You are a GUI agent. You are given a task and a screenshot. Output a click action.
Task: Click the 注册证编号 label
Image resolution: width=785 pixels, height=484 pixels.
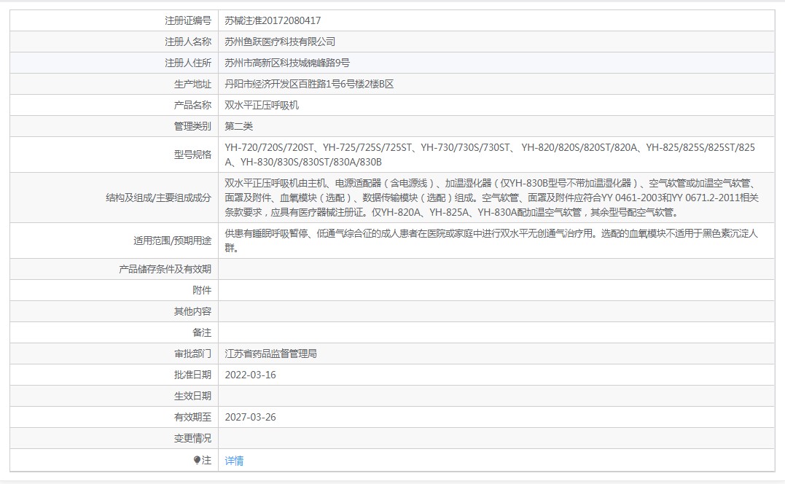[188, 20]
